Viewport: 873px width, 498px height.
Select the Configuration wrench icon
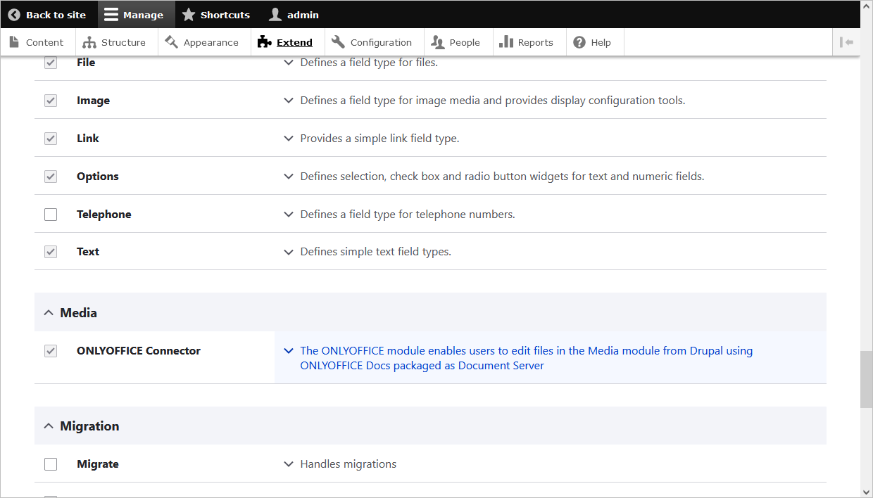[337, 41]
